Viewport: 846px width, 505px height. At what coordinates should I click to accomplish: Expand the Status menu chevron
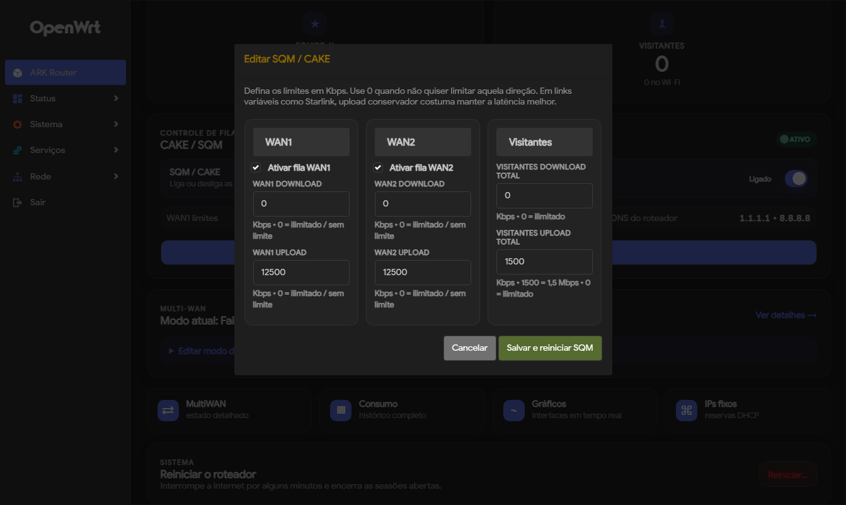(x=116, y=98)
